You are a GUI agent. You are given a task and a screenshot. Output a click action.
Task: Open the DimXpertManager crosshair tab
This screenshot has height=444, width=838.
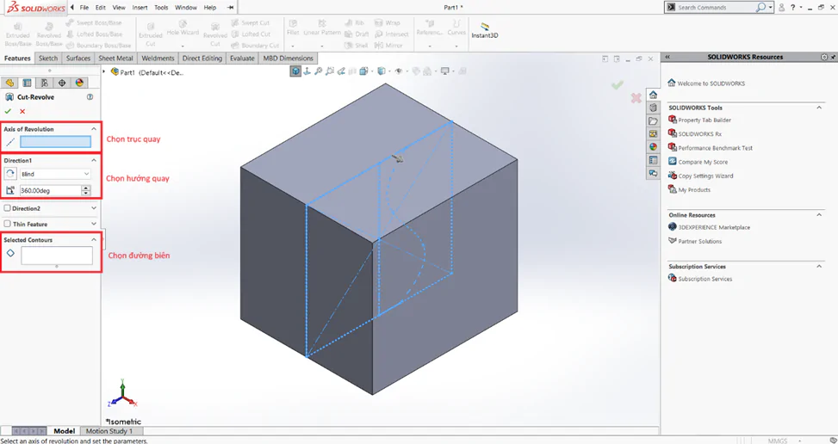click(62, 83)
